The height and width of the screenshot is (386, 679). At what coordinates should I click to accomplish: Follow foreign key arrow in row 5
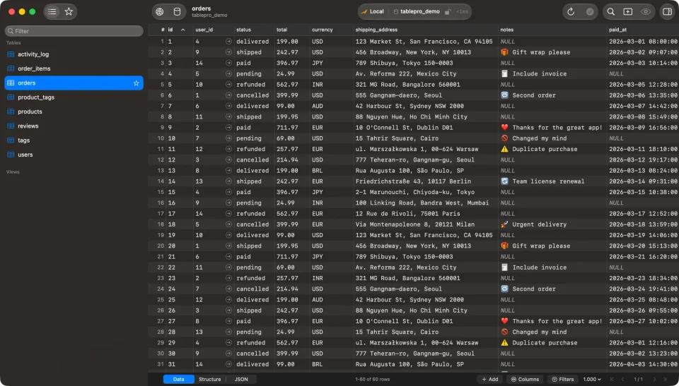click(228, 85)
